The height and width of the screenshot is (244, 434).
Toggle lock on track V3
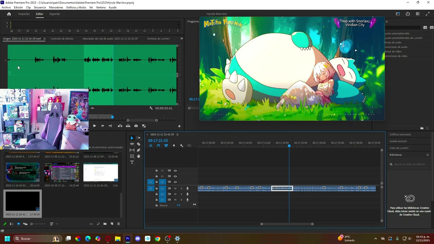click(x=157, y=171)
